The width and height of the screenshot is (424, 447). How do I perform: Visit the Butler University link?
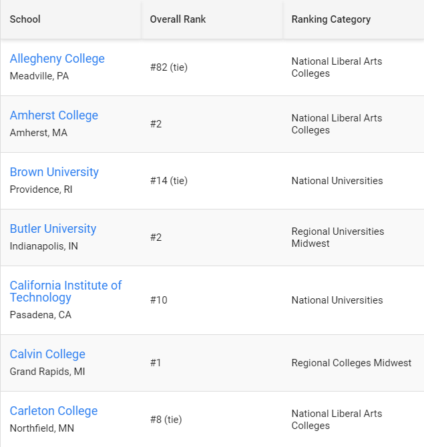[53, 229]
